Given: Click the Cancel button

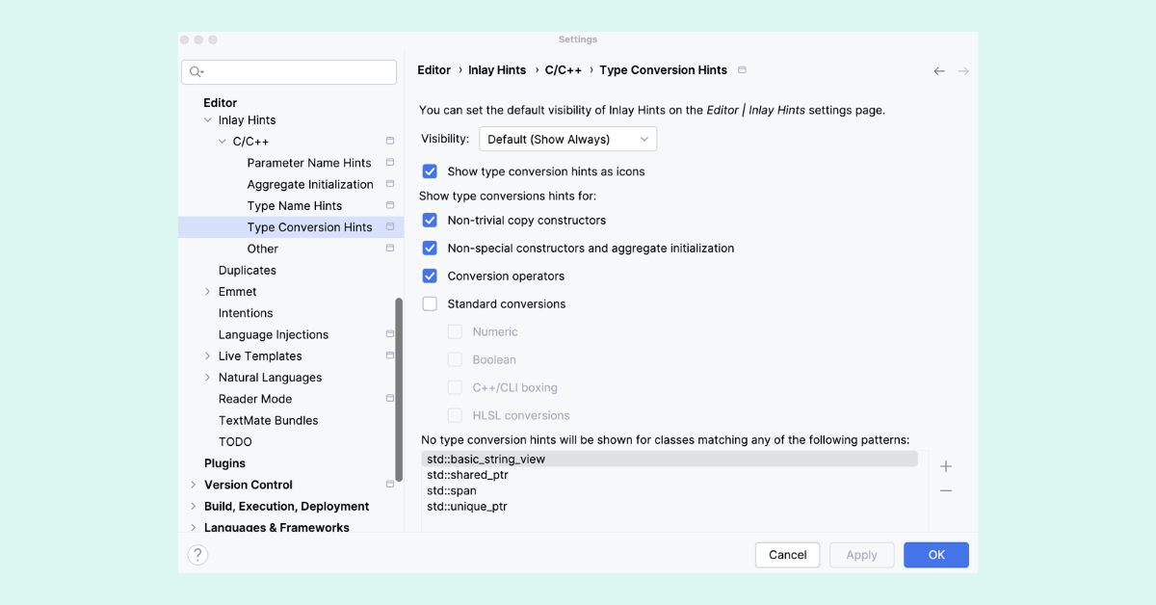Looking at the screenshot, I should [x=787, y=554].
